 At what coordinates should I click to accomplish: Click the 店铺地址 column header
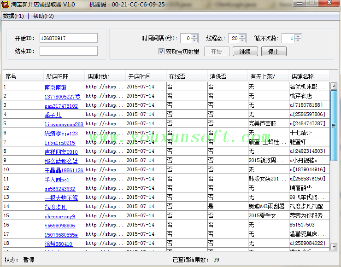pyautogui.click(x=105, y=76)
